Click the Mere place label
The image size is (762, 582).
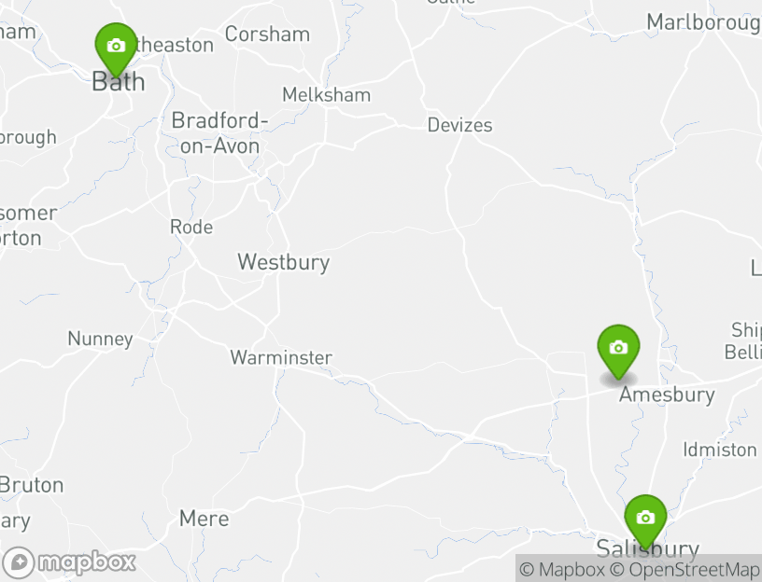tap(205, 519)
